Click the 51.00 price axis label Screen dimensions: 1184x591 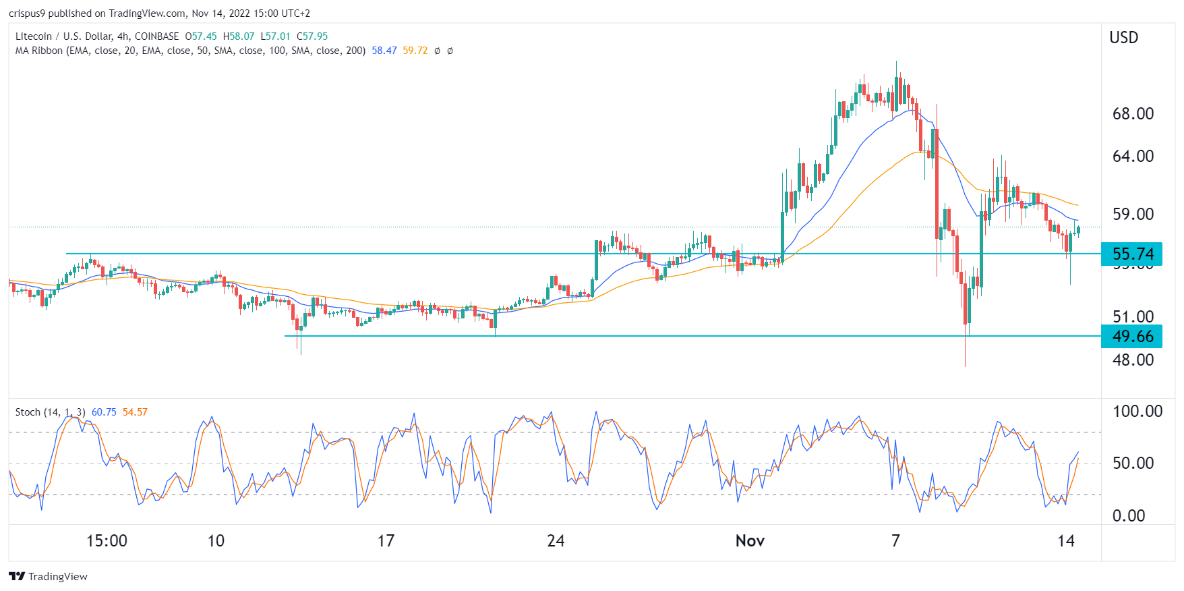(x=1133, y=316)
